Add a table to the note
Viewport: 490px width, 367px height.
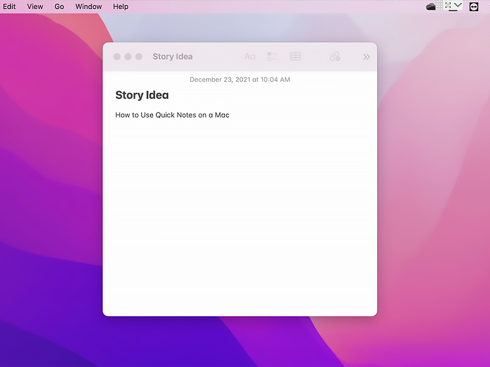(295, 56)
